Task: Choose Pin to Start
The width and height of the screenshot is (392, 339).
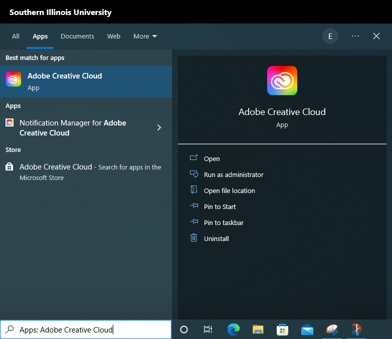Action: click(x=220, y=206)
